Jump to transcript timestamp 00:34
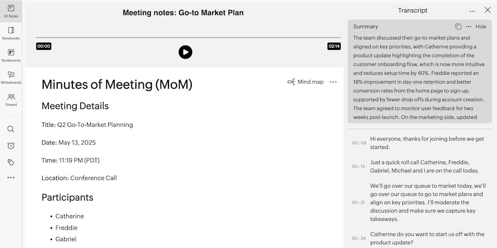 point(359,238)
